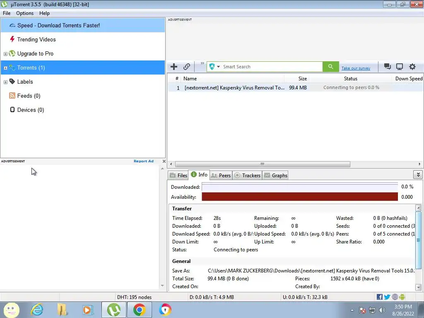Expand the Upgrade to Pro tree node
424x318 pixels.
tap(5, 54)
